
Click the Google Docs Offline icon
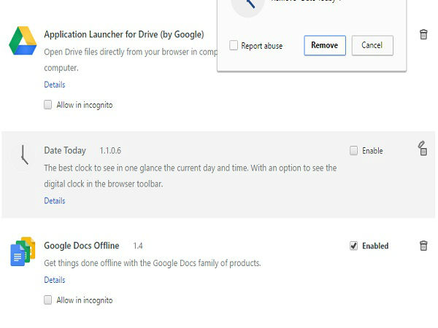tap(23, 251)
